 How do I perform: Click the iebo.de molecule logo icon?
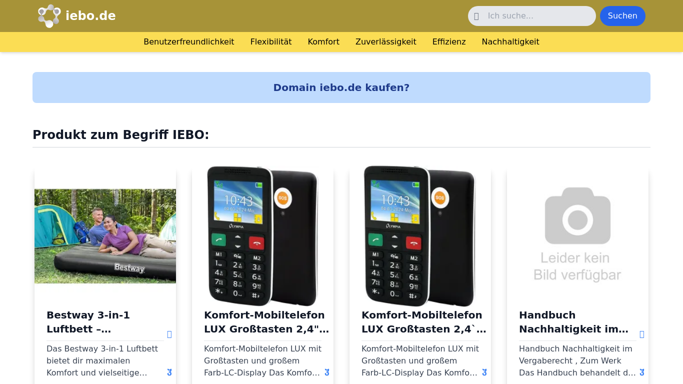(49, 16)
